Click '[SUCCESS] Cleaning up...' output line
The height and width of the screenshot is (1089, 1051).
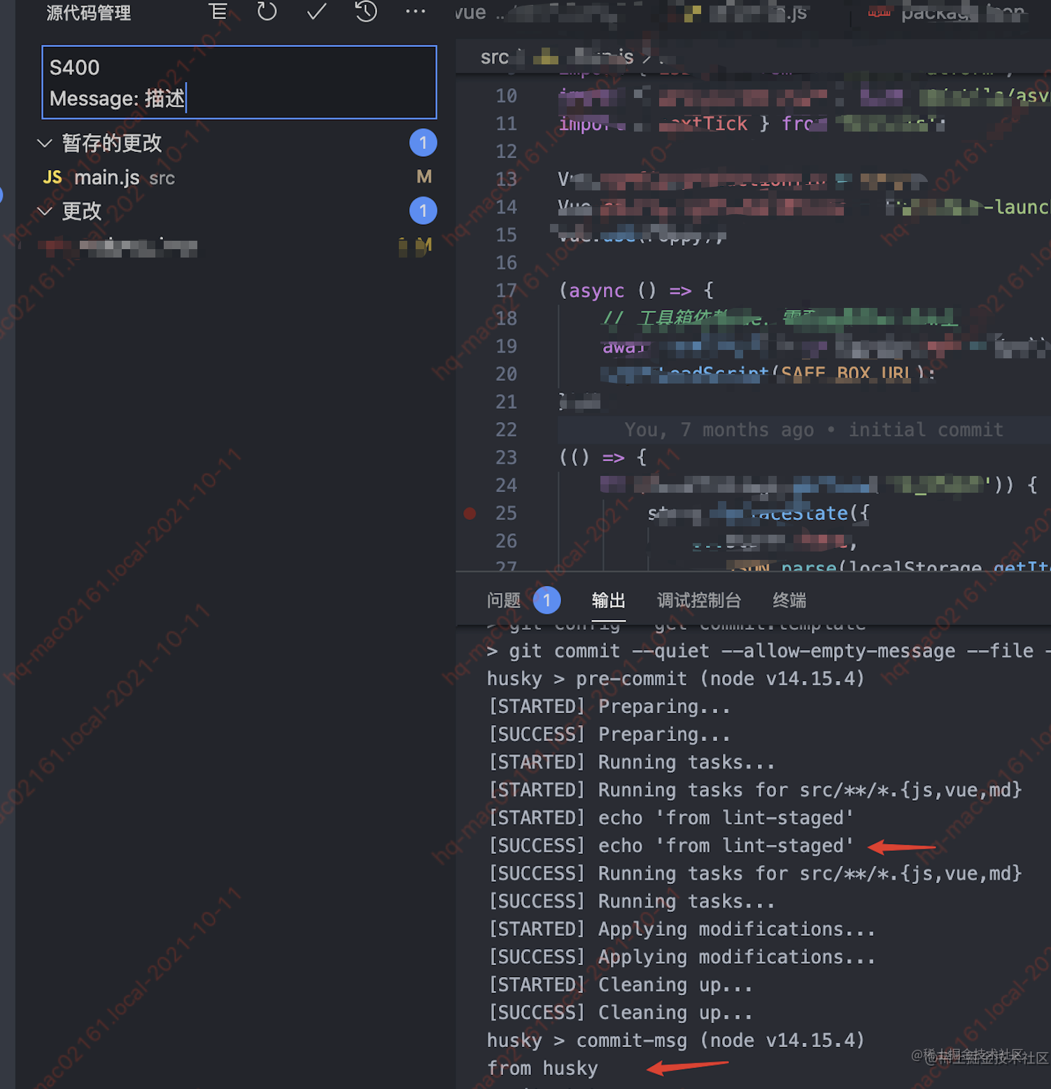coord(620,1013)
